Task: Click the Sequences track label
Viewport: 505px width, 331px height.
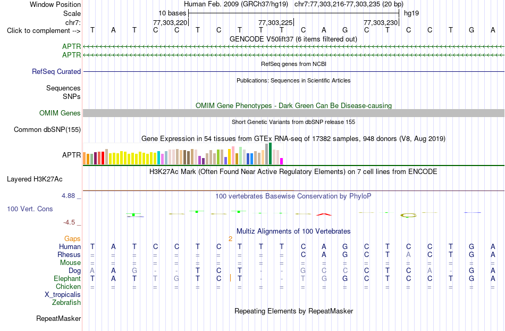Action: click(x=63, y=88)
